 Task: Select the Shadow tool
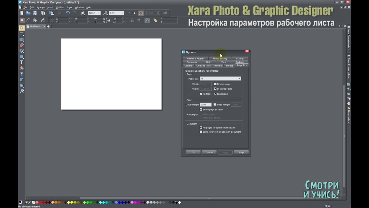click(x=22, y=80)
